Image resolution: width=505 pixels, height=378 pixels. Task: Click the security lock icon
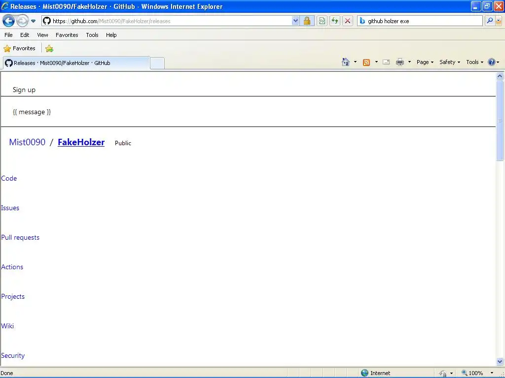(307, 21)
